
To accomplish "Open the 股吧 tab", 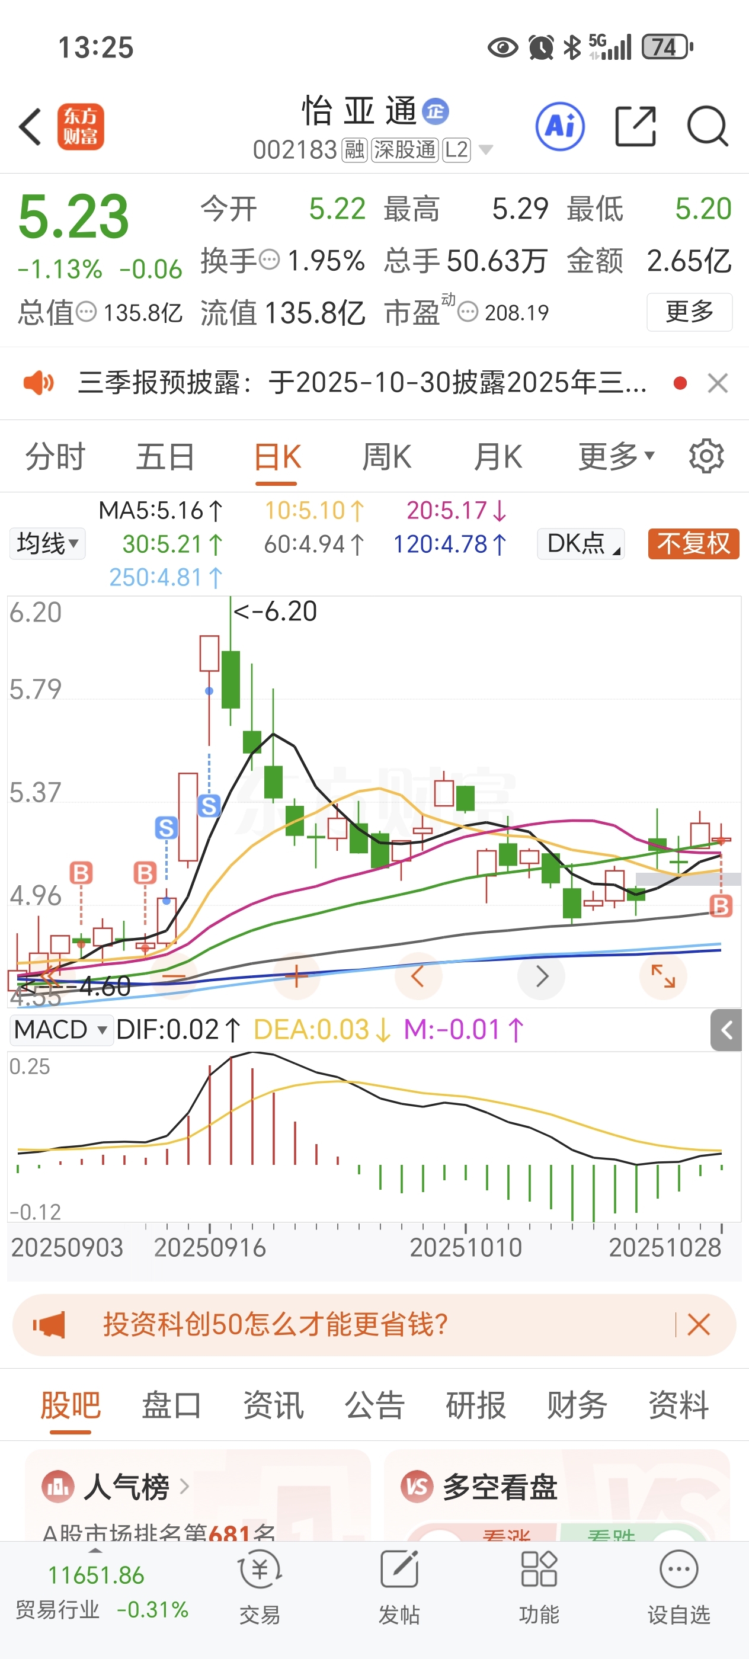I will 71,1405.
